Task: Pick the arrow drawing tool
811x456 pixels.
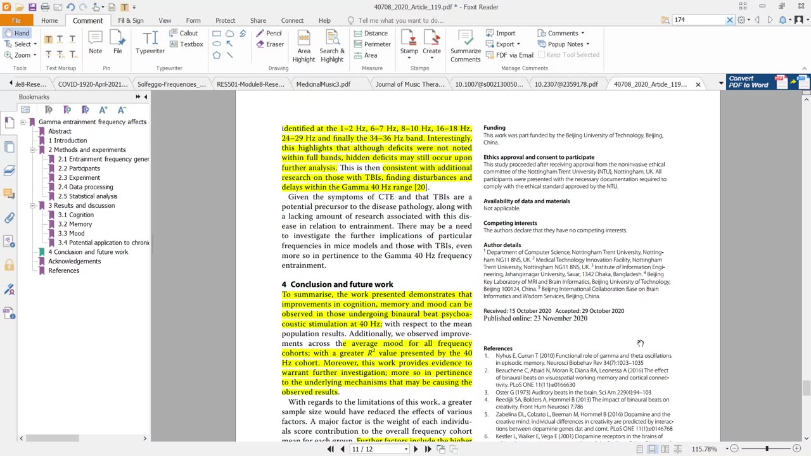Action: (229, 44)
